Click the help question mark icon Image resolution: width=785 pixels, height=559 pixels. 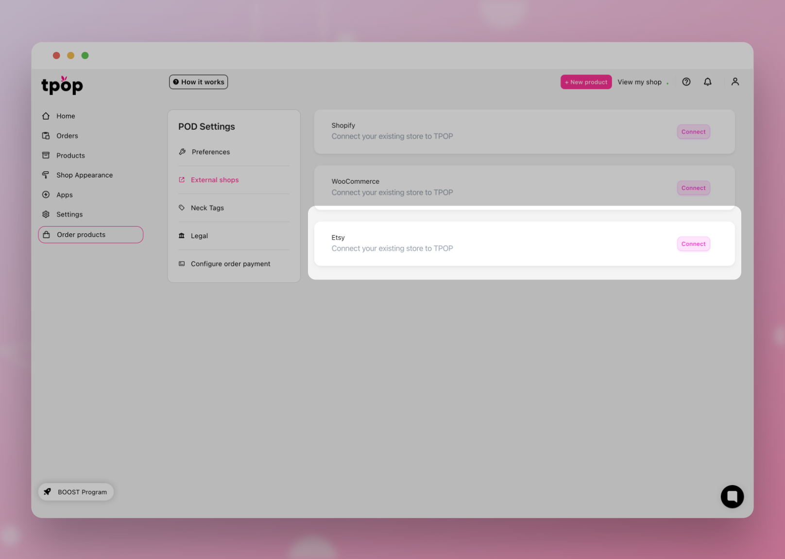[x=686, y=82]
